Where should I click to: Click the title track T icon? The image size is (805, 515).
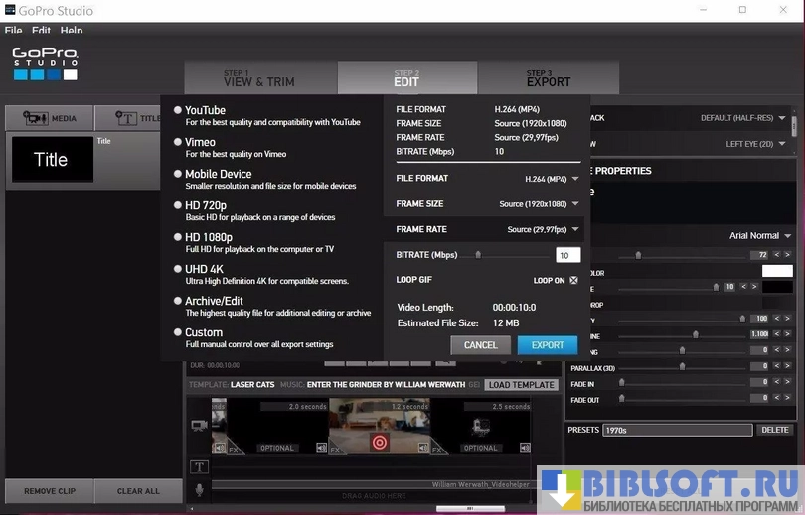[199, 466]
